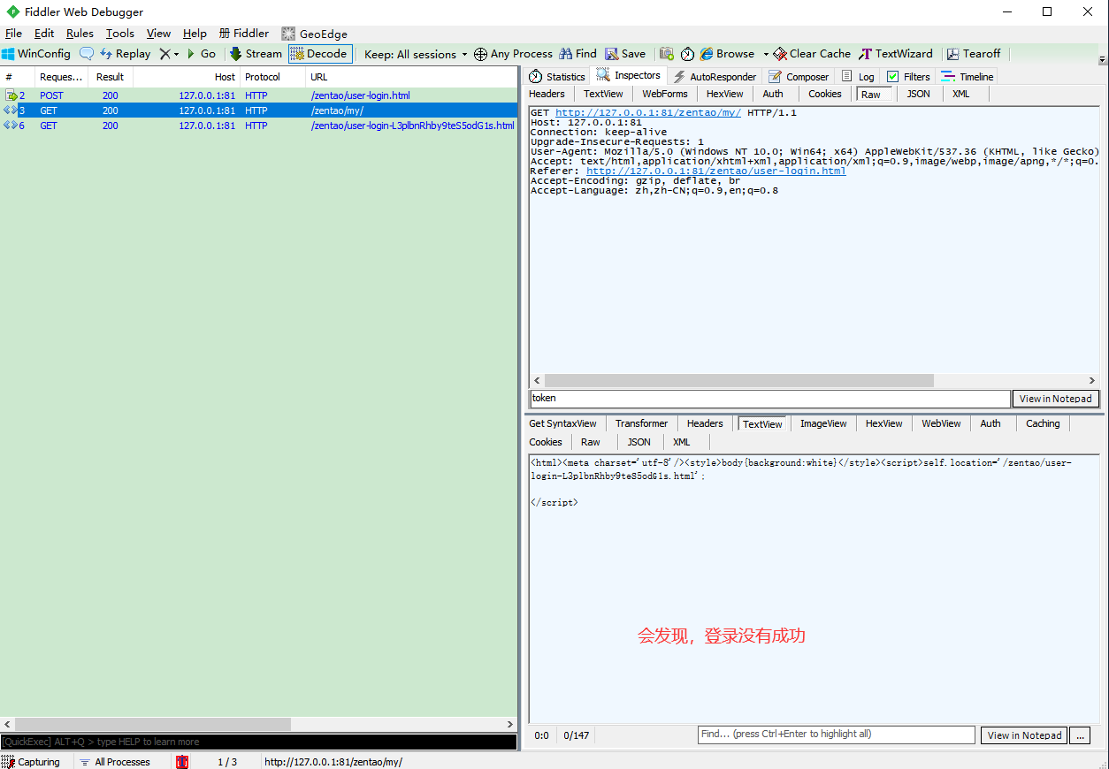This screenshot has width=1109, height=769.
Task: Click the comment speech bubble icon
Action: click(87, 54)
